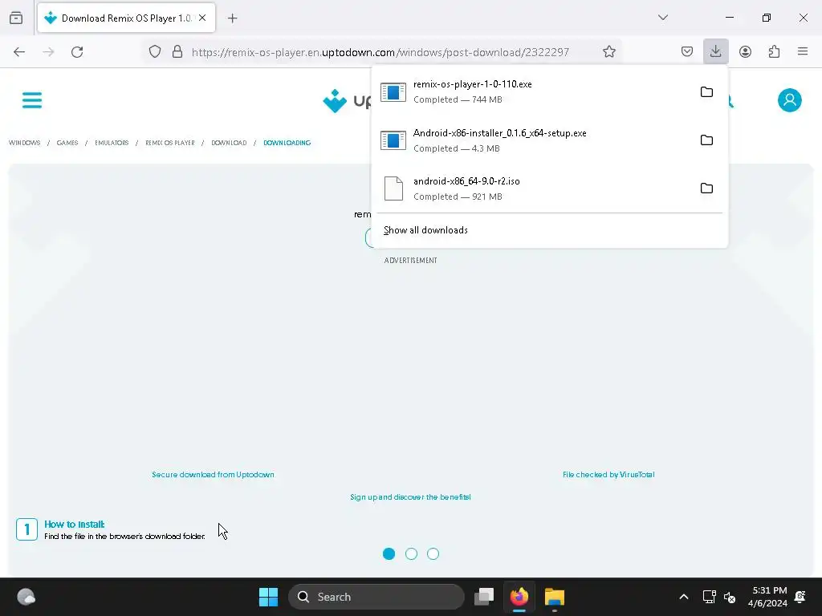Click step 1 number box

[x=26, y=529]
